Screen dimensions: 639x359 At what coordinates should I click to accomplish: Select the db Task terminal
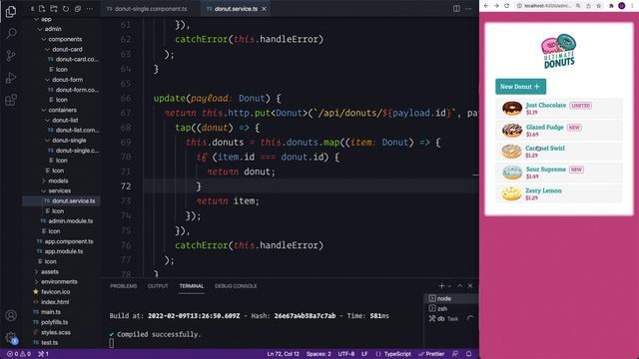point(451,319)
